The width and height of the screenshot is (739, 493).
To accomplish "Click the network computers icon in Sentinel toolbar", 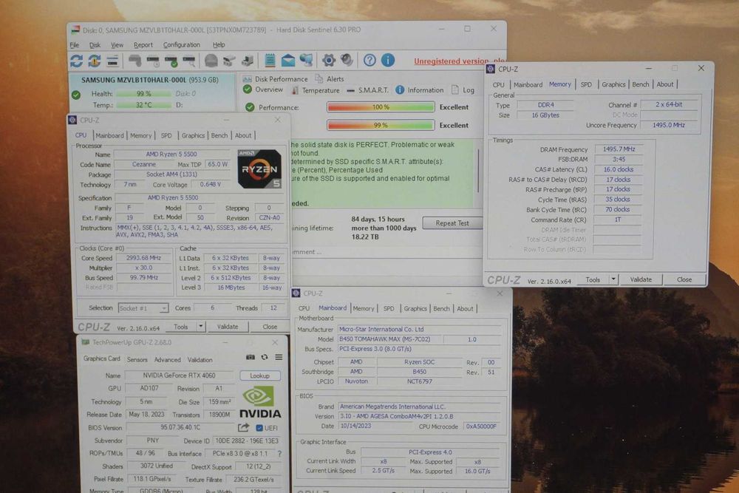I will (x=307, y=61).
